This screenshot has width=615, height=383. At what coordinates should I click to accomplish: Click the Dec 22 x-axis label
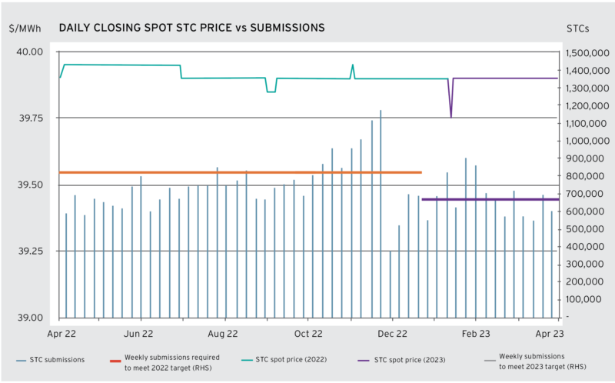click(x=392, y=334)
